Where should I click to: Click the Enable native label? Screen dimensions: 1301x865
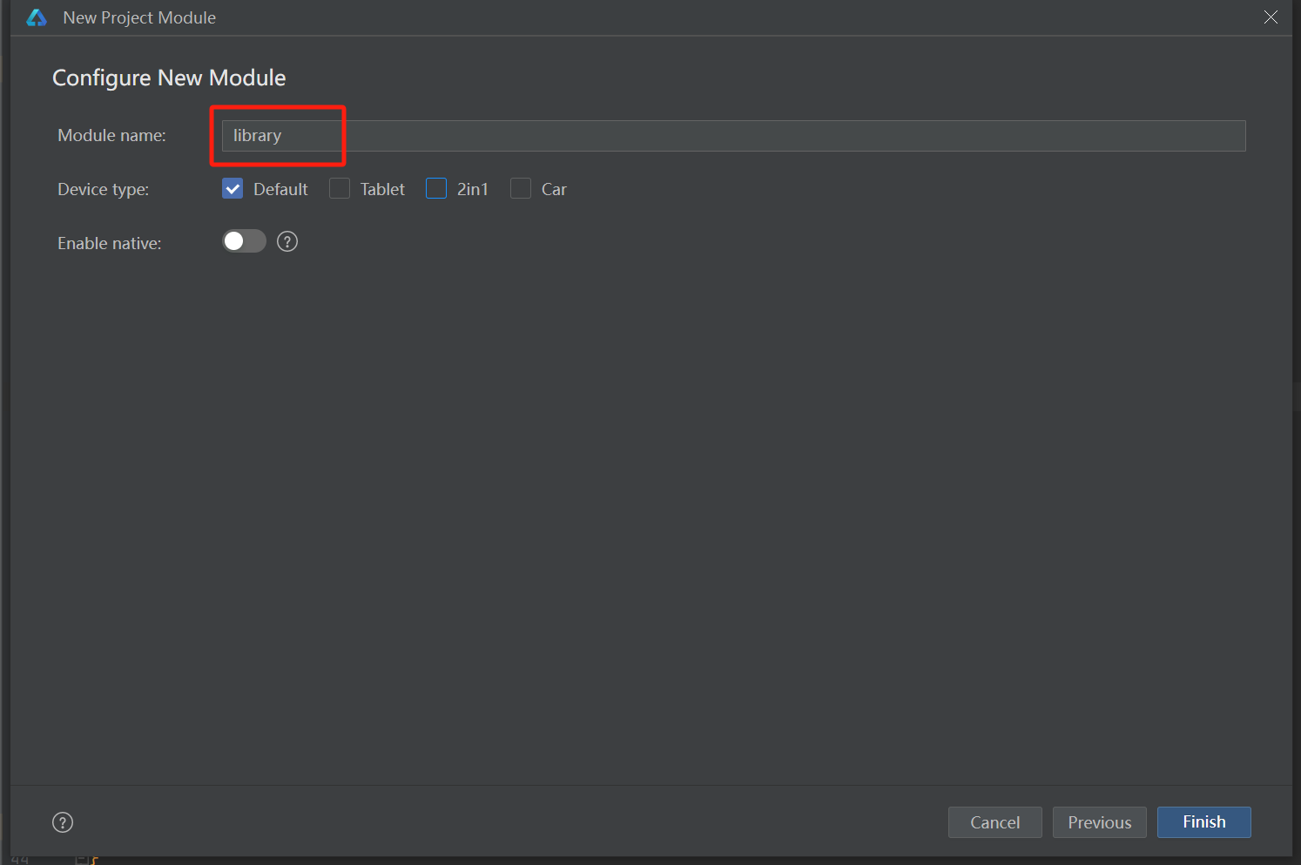click(109, 243)
